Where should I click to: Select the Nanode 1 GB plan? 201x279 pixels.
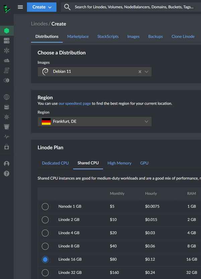45,206
